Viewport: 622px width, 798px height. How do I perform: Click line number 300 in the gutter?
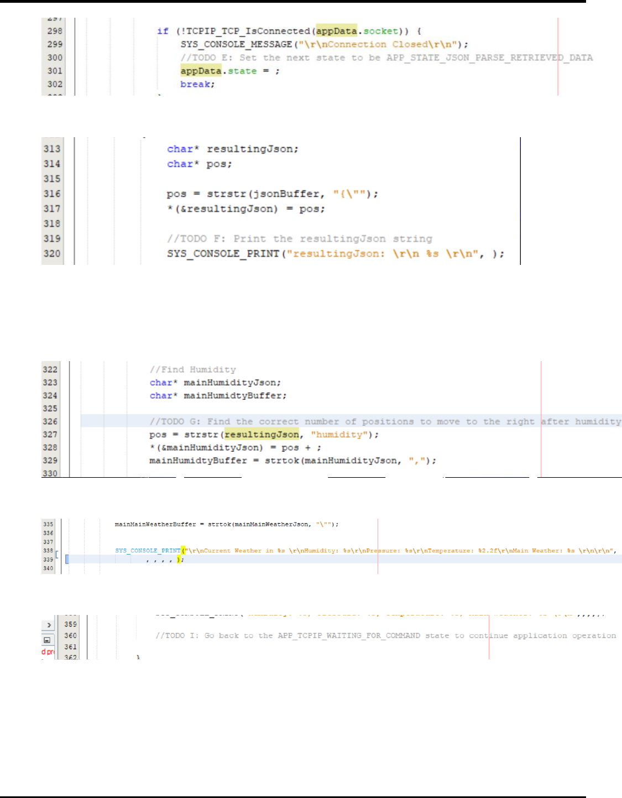coord(55,58)
